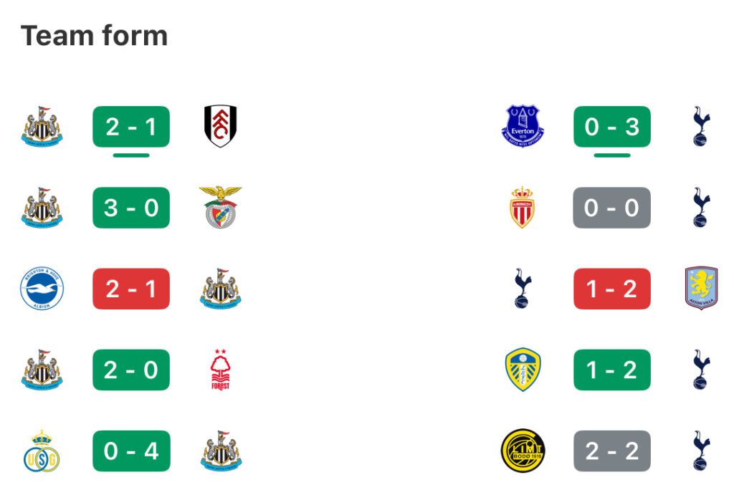The image size is (734, 500).
Task: Click the AS Monaco crest
Action: tap(523, 208)
